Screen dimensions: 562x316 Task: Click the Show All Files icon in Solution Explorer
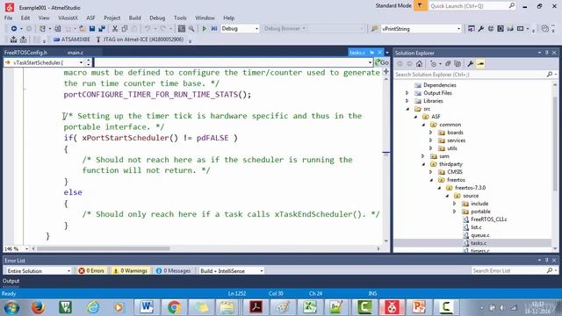coord(458,64)
